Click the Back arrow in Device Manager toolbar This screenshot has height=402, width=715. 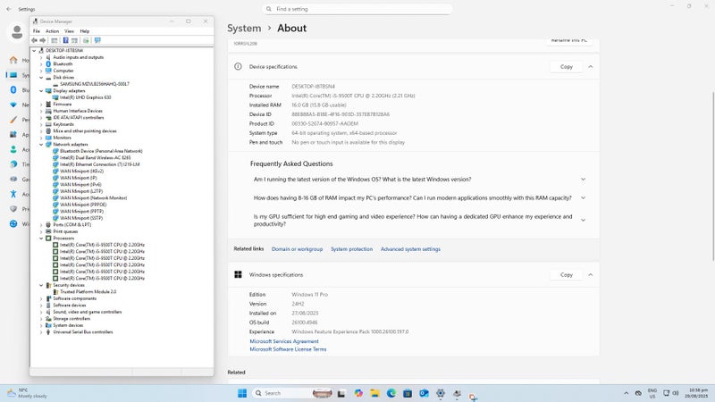coord(34,40)
